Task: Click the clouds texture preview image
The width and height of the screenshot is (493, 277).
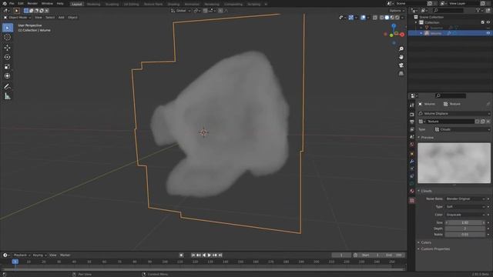Action: (x=454, y=163)
